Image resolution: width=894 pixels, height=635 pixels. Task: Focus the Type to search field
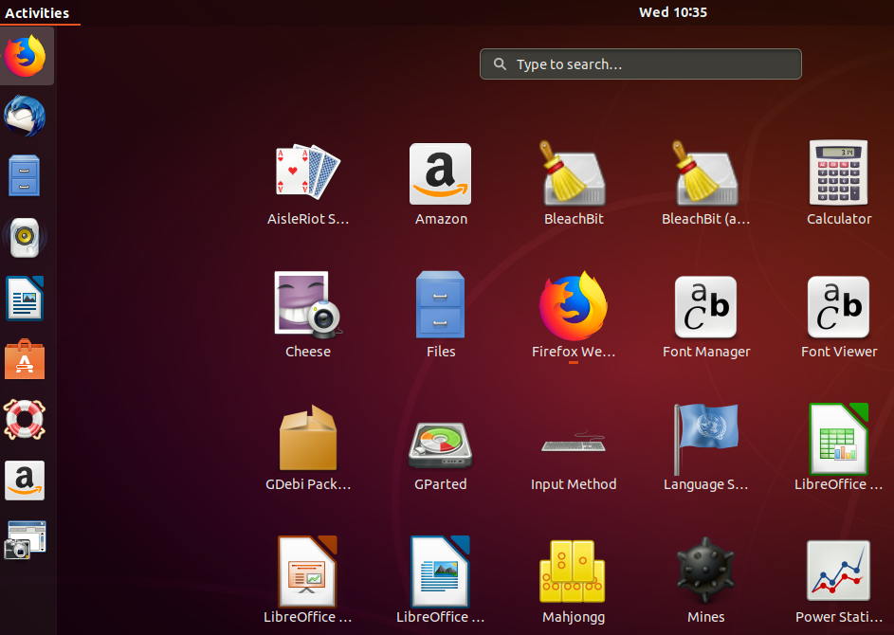tap(640, 63)
